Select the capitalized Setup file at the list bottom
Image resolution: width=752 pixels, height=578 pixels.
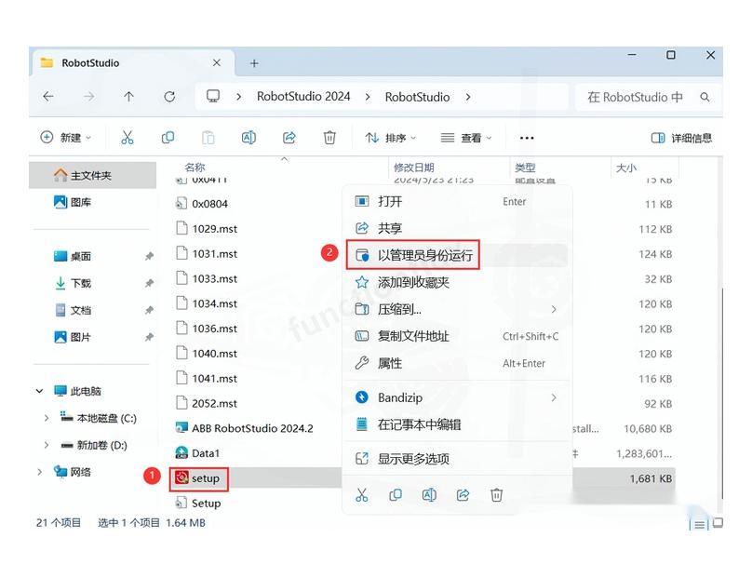pos(198,503)
